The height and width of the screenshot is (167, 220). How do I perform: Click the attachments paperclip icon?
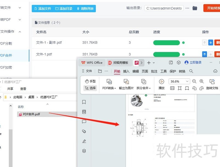click(84, 131)
